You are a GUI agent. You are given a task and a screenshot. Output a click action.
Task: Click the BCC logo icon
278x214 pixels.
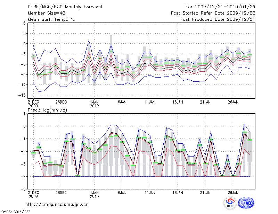coord(230,203)
